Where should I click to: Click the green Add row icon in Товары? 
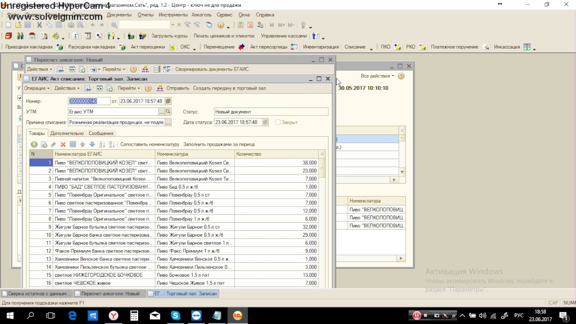pos(34,144)
